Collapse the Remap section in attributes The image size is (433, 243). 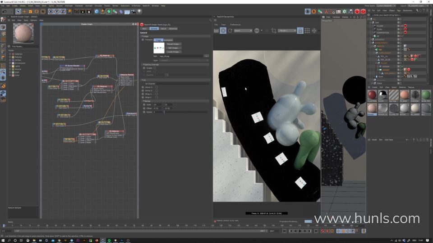pos(143,101)
